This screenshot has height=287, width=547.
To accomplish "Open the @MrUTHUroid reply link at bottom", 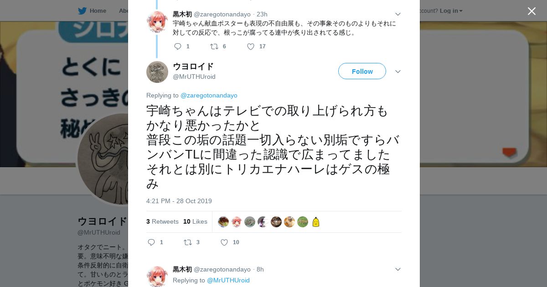I will [228, 280].
